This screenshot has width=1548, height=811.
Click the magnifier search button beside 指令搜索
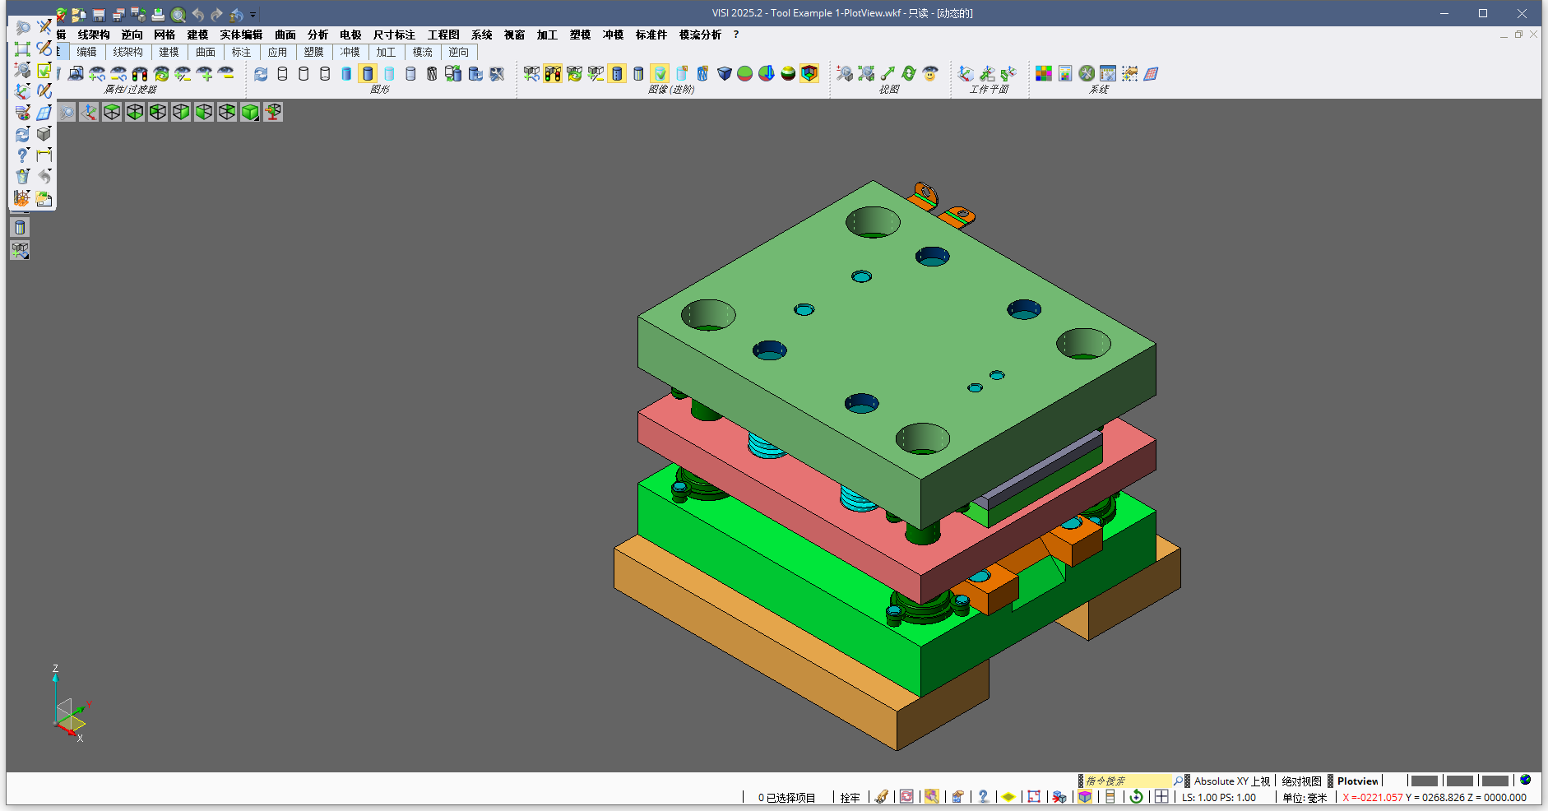tap(1178, 781)
